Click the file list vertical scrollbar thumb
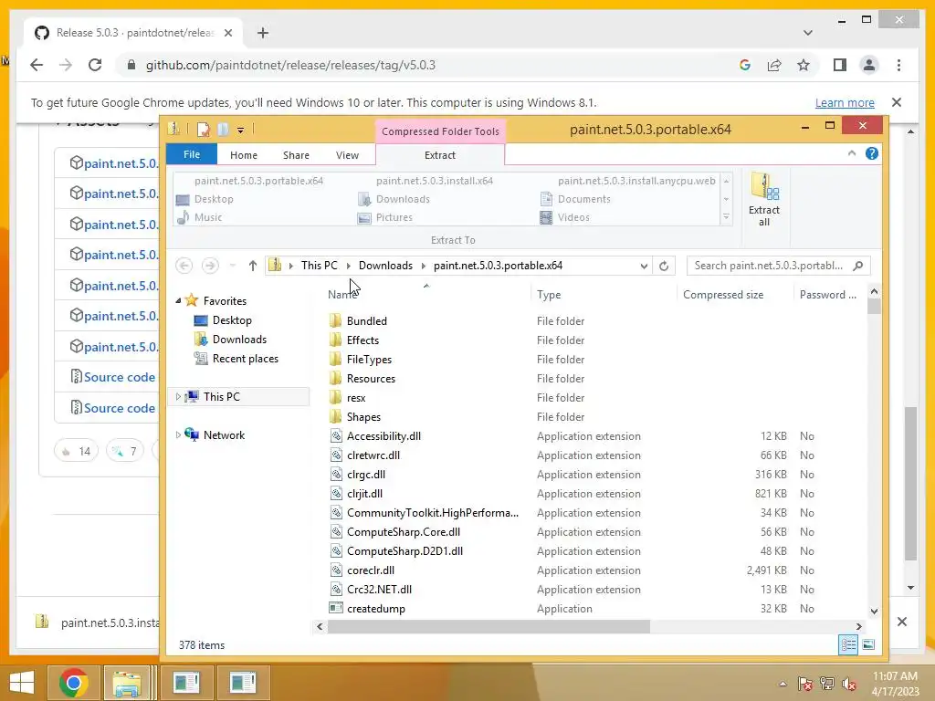 click(x=874, y=307)
